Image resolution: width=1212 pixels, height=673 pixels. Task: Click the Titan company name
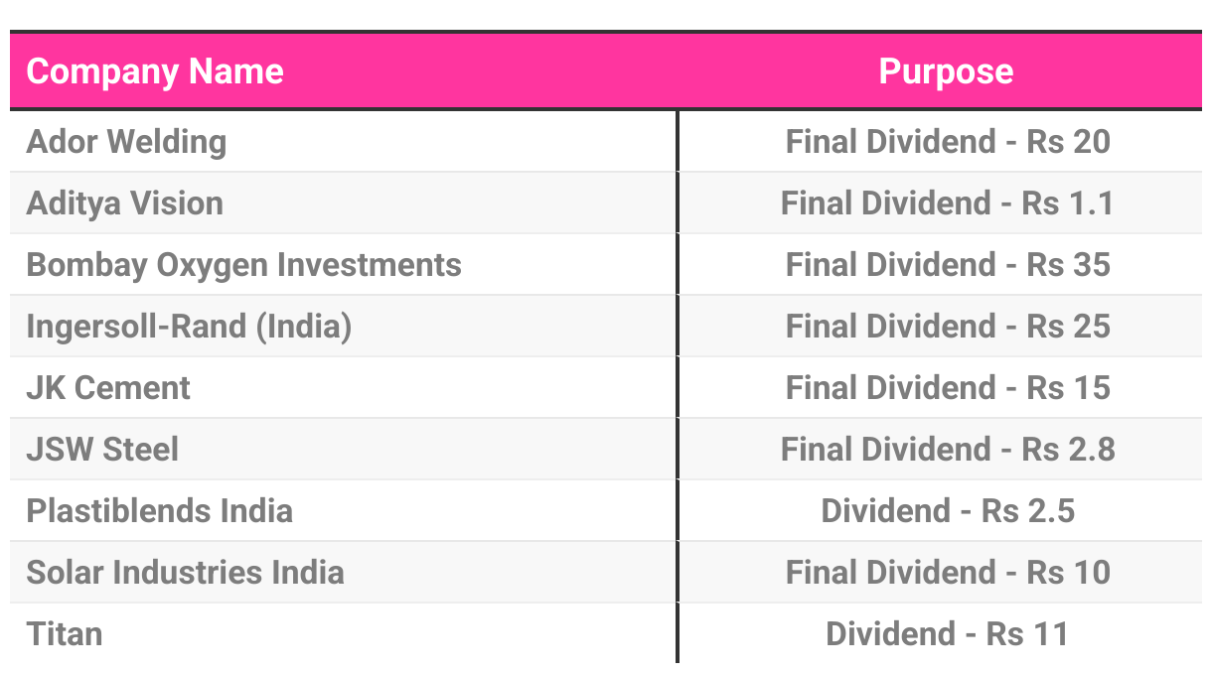tap(65, 634)
